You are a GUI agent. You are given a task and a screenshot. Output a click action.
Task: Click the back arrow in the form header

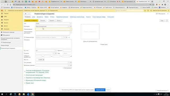pos(26,14)
